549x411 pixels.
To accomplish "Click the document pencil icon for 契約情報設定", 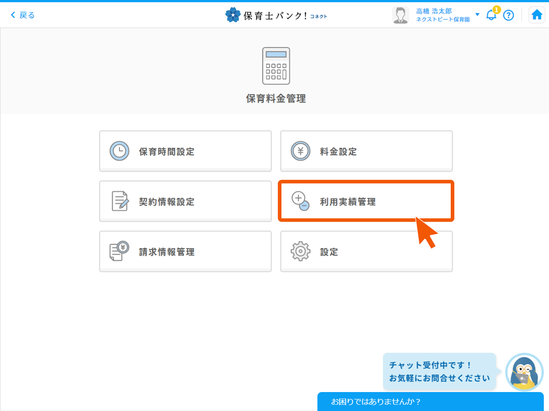I will click(x=119, y=201).
